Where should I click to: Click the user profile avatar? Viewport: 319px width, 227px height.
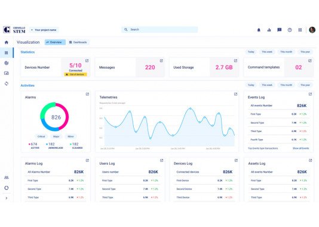click(x=312, y=30)
